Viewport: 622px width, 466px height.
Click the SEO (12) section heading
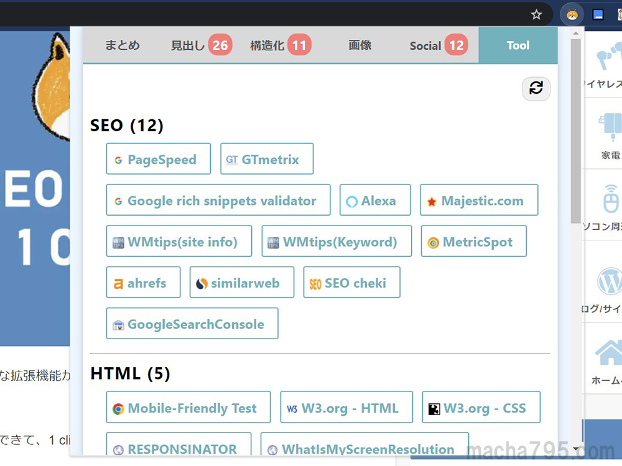point(126,126)
